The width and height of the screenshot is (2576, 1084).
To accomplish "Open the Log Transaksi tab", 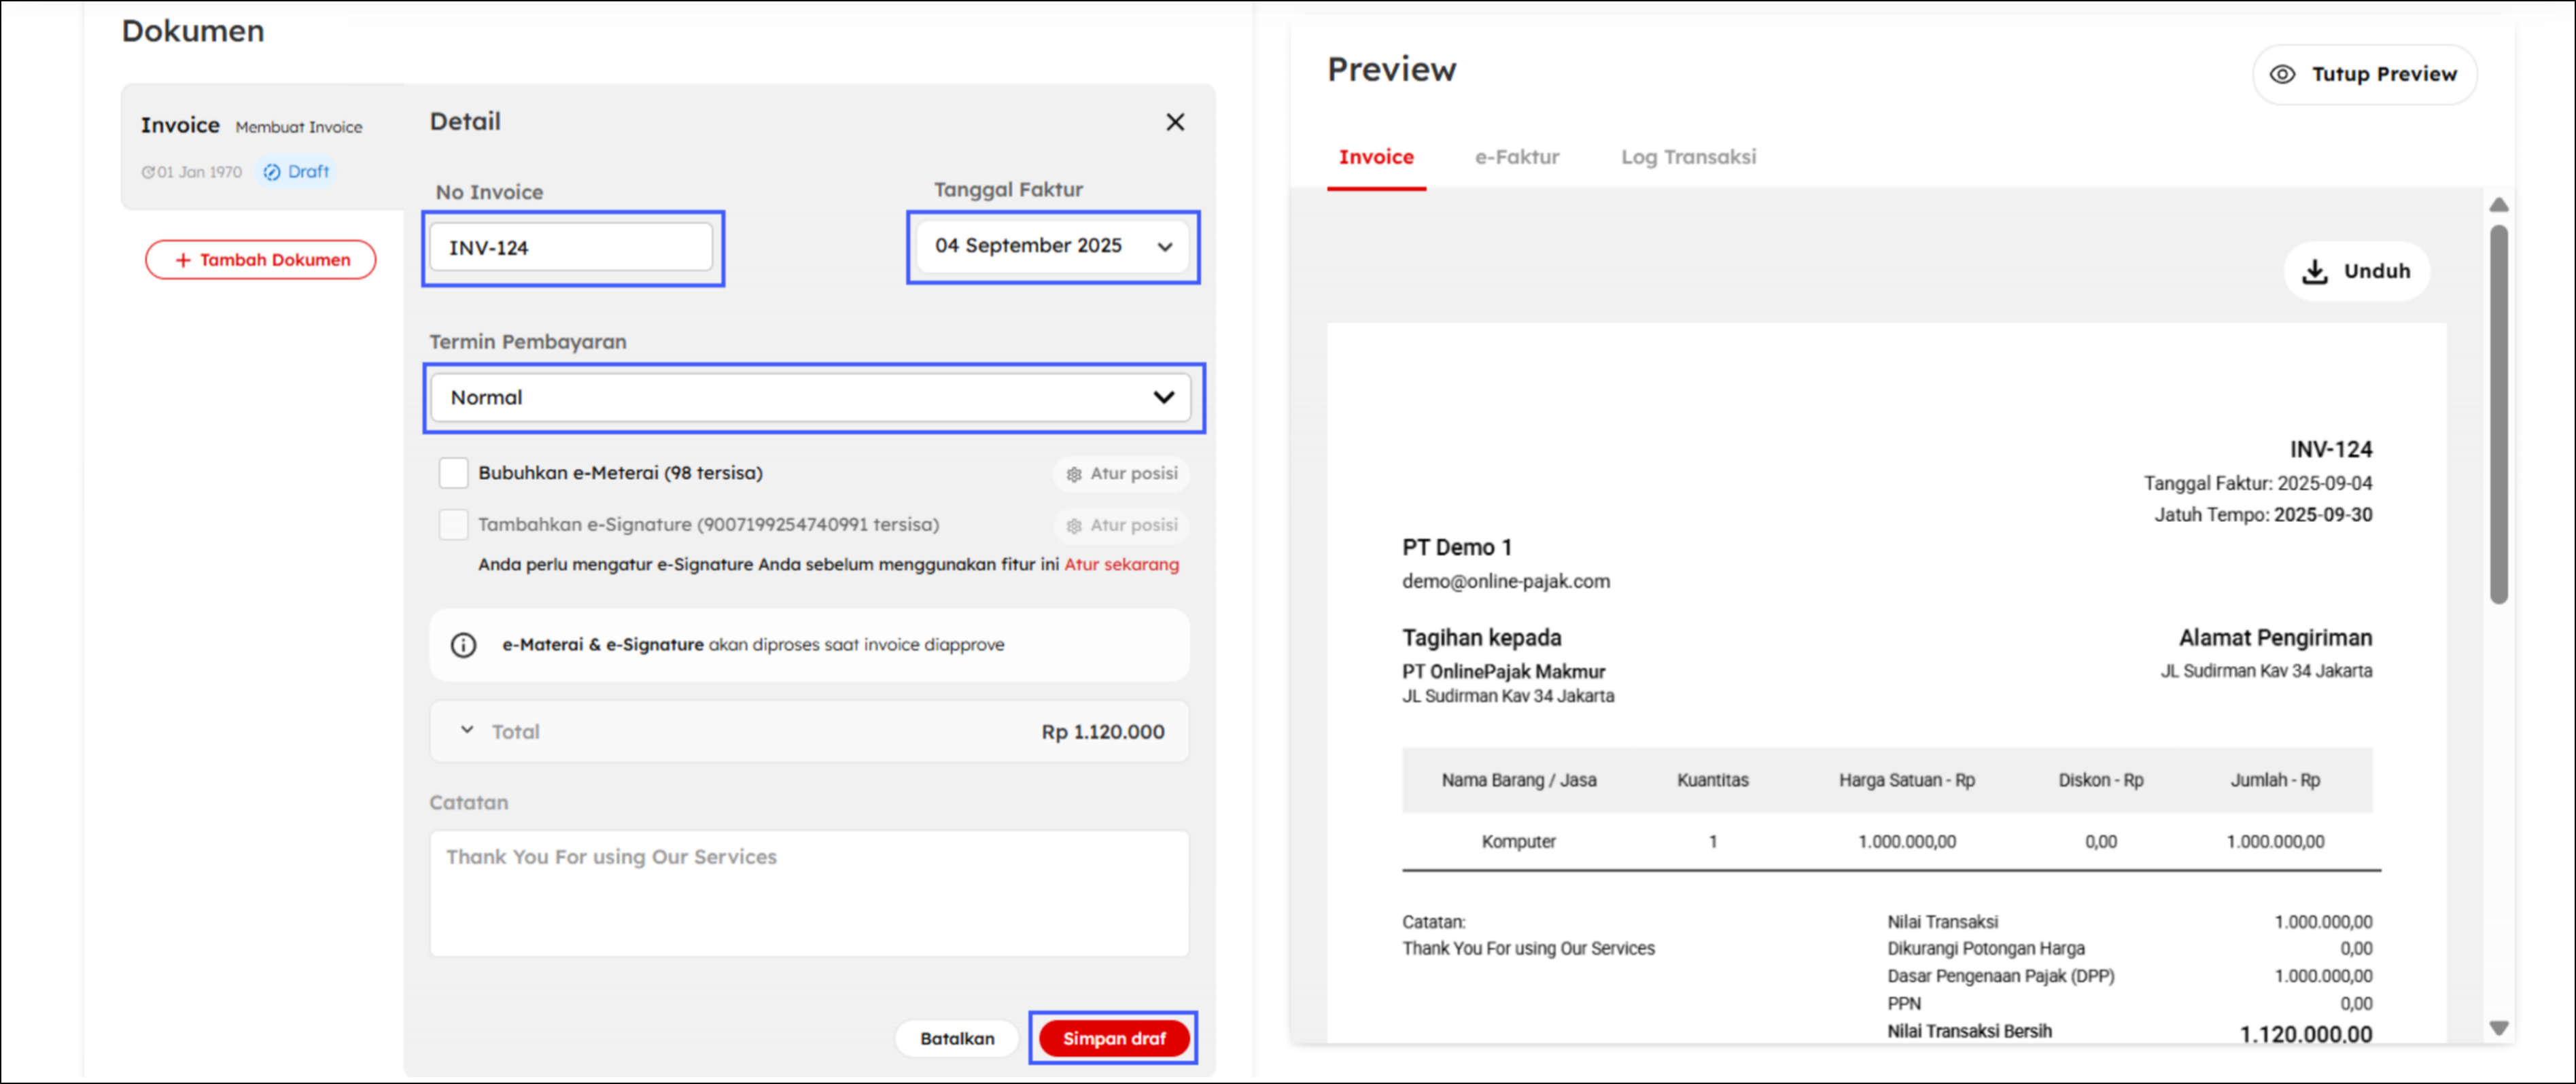I will point(1687,157).
